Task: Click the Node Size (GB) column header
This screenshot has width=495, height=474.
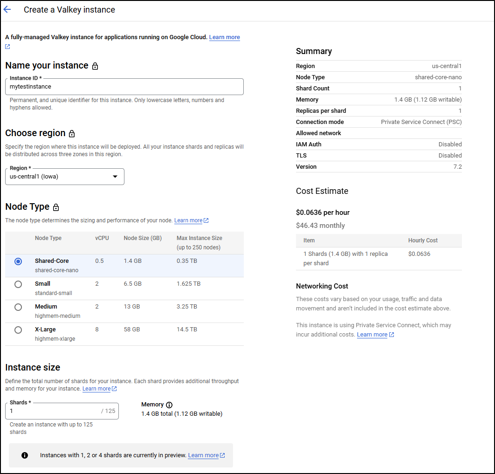Action: [143, 238]
